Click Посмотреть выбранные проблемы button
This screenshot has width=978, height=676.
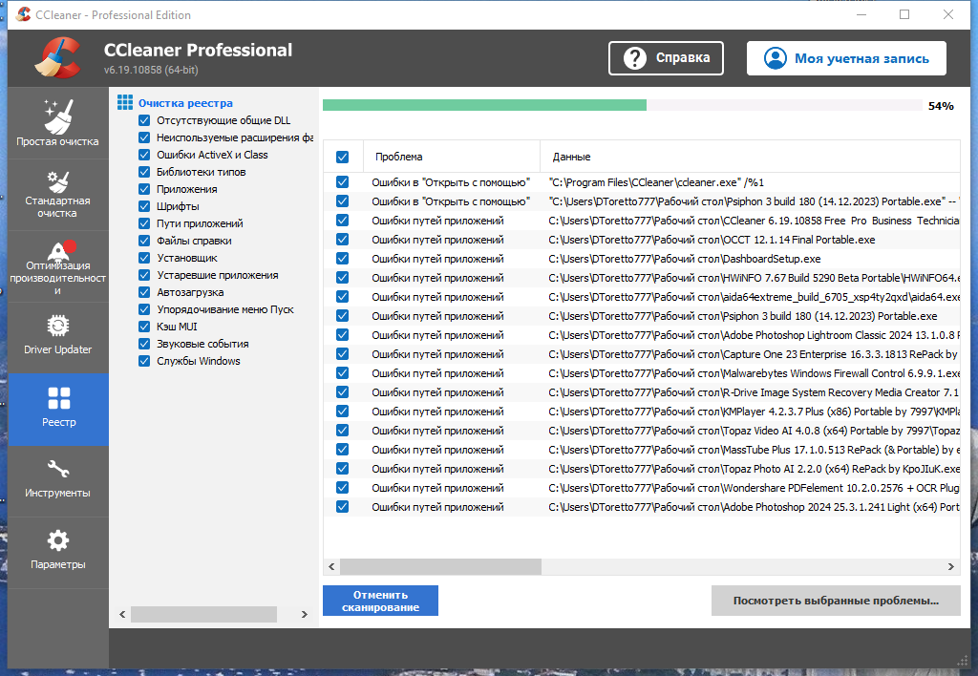point(836,601)
